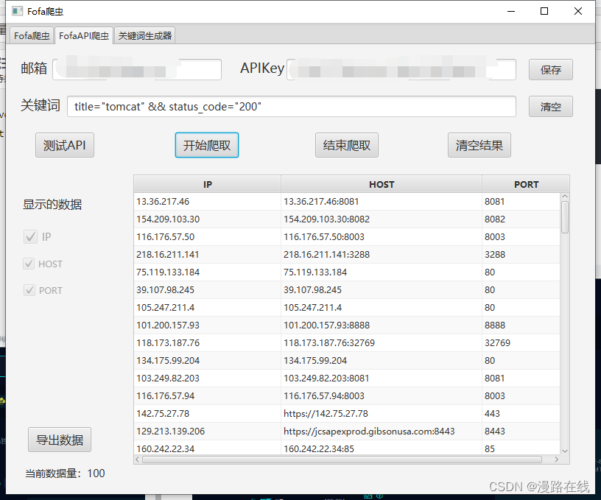
Task: Open the 关键词生成器 tab
Action: coord(145,36)
